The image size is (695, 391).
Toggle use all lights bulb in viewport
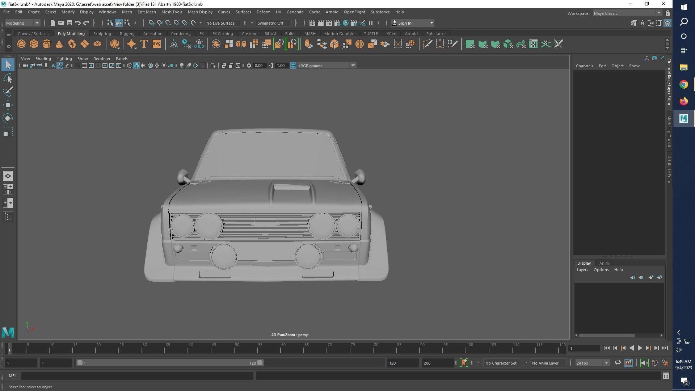164,66
